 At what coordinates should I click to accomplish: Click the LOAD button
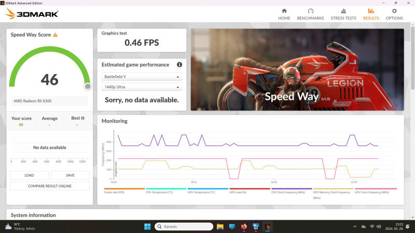click(29, 175)
